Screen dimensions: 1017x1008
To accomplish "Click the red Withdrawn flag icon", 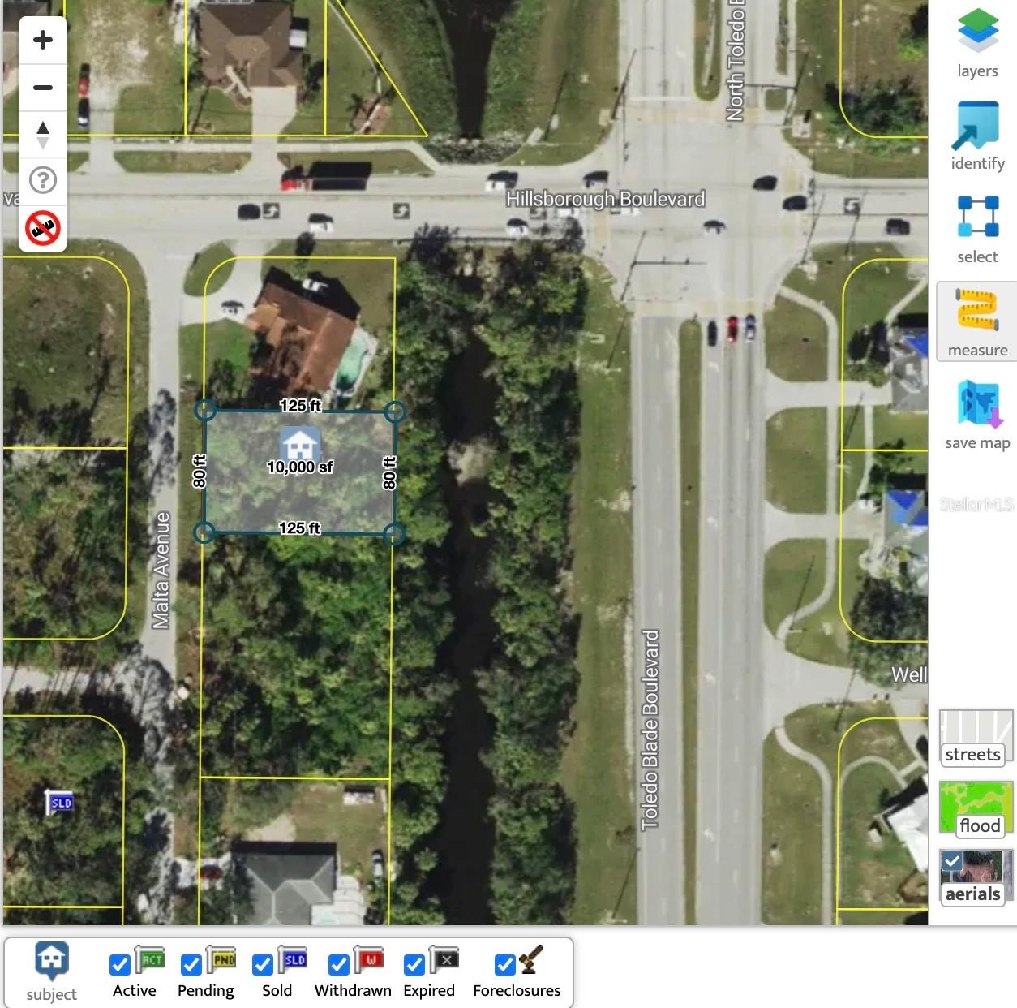I will [368, 959].
